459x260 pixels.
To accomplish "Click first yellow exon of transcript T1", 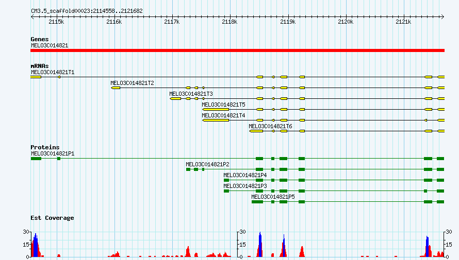I will pos(36,77).
